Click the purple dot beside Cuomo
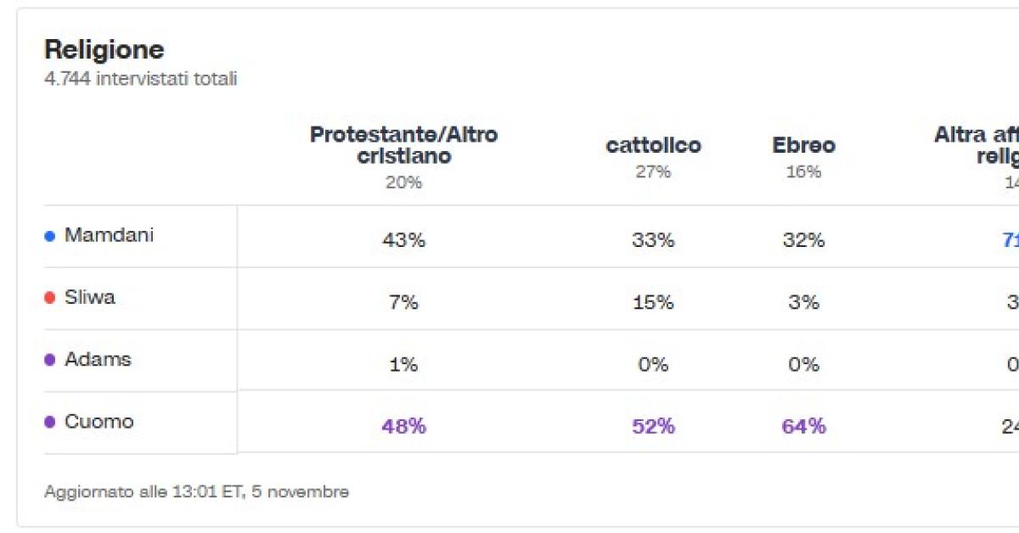This screenshot has height=533, width=1019. point(49,422)
